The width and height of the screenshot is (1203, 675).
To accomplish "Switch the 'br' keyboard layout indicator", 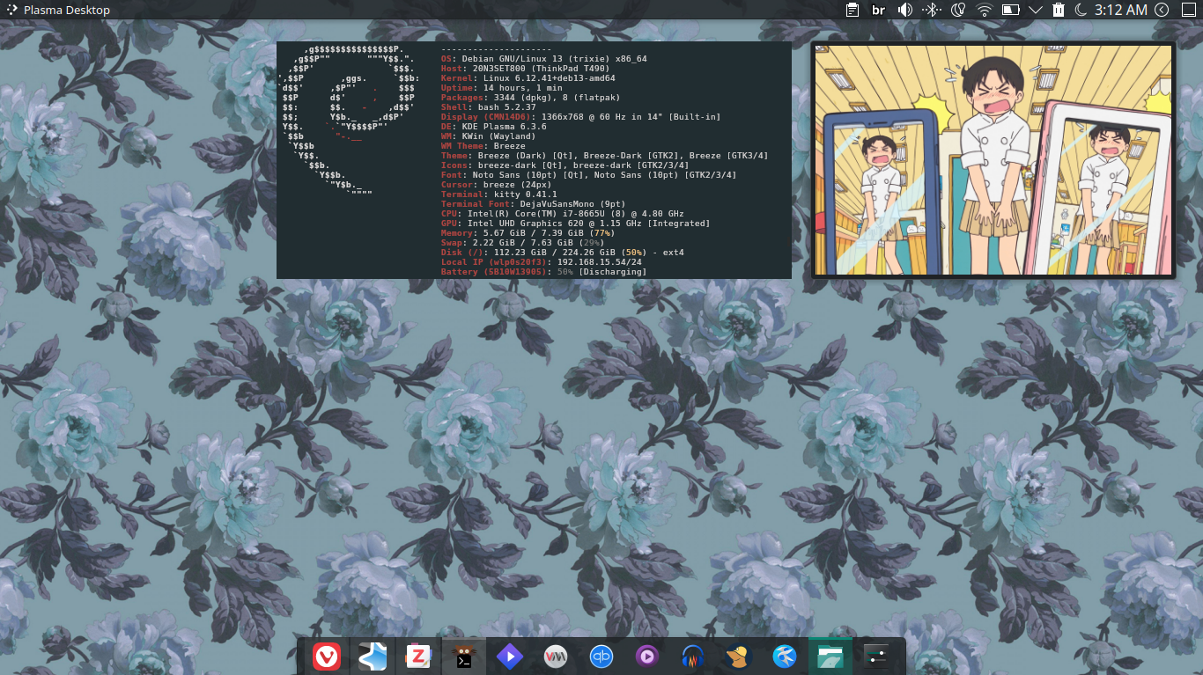I will (x=878, y=10).
